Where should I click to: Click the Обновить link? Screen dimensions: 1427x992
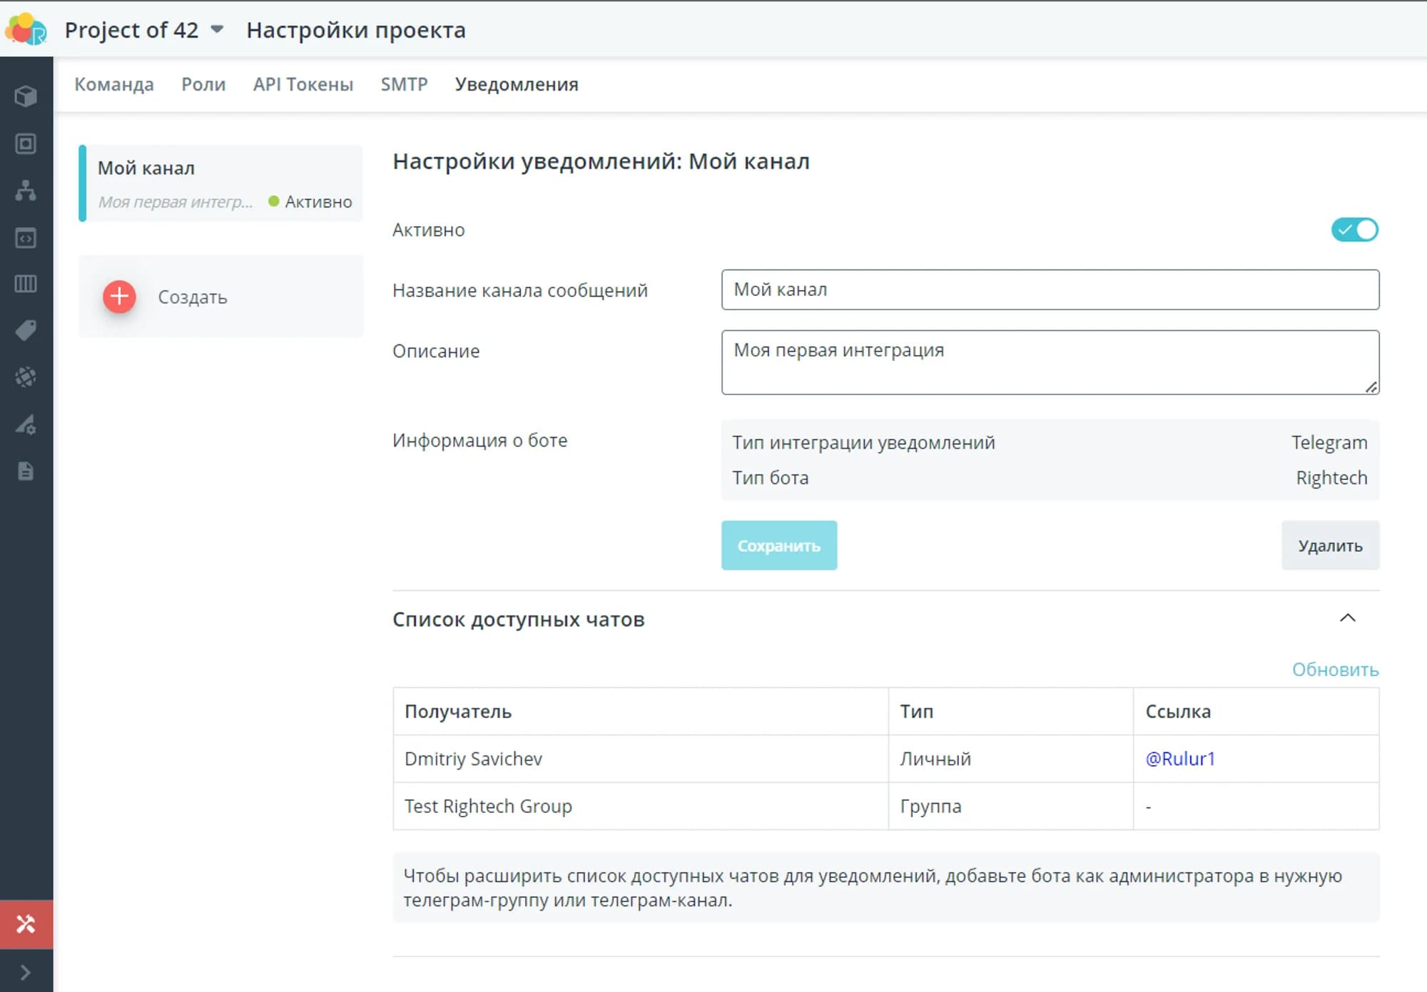pos(1335,670)
